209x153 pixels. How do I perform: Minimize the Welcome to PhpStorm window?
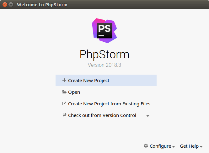pos(11,5)
